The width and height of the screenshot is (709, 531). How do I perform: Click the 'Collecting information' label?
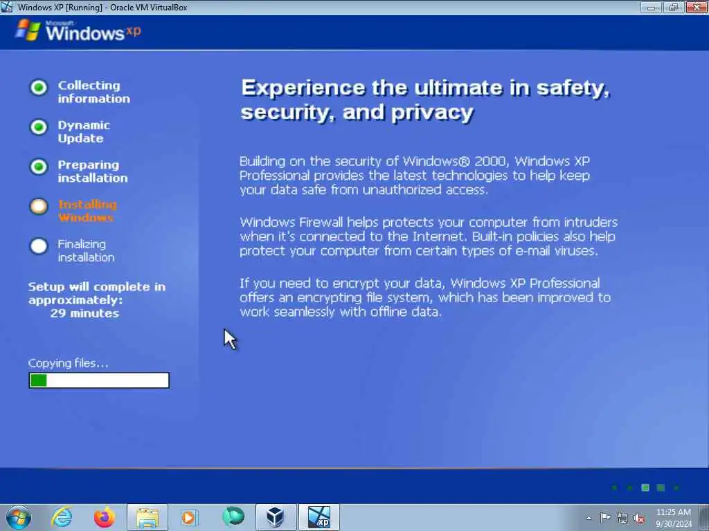point(93,92)
